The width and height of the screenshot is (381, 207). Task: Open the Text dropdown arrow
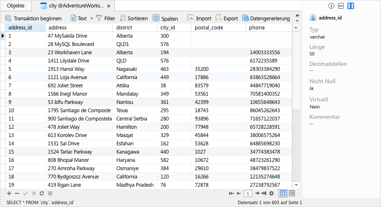pyautogui.click(x=92, y=19)
